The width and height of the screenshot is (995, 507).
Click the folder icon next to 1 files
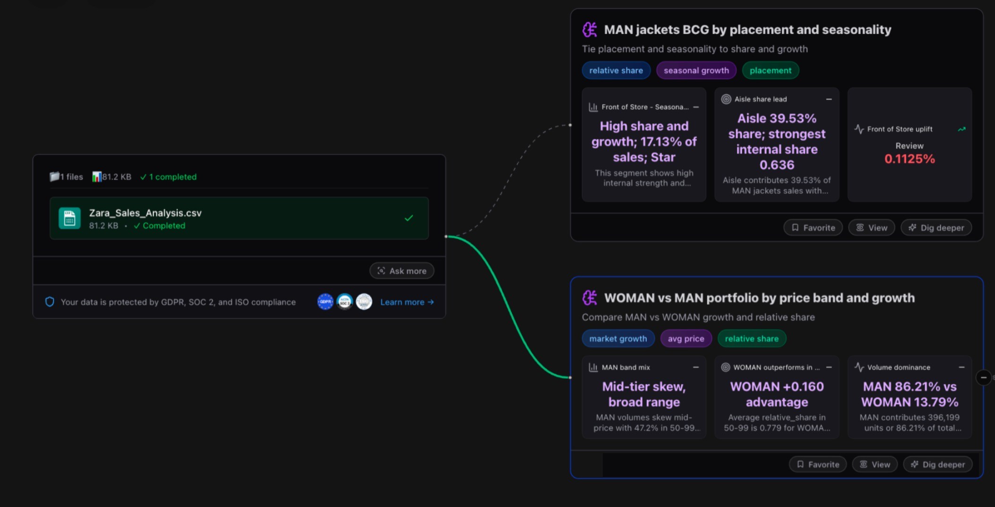click(x=54, y=177)
